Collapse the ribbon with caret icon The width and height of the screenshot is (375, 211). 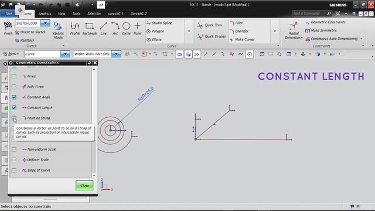(346, 13)
